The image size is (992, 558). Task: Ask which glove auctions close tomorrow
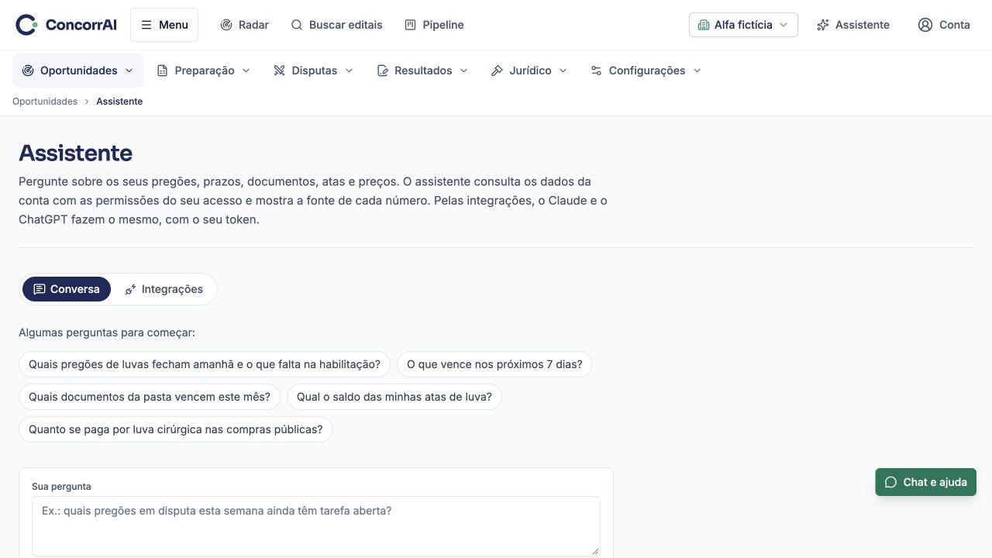(x=205, y=364)
